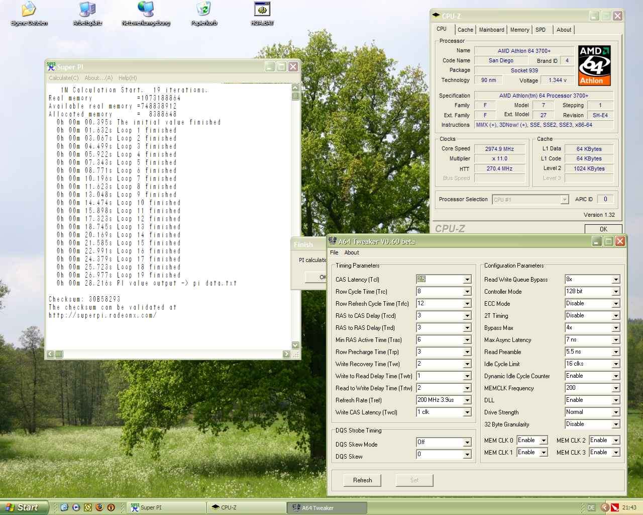Click OK in the Finish dialog
This screenshot has width=643, height=515.
pos(316,277)
